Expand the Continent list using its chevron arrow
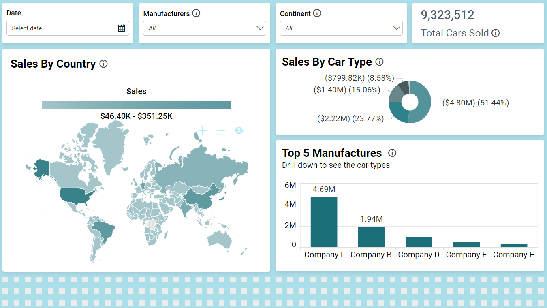 396,28
